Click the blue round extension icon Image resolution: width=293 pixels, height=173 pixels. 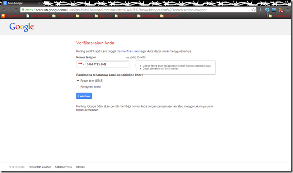(x=267, y=10)
